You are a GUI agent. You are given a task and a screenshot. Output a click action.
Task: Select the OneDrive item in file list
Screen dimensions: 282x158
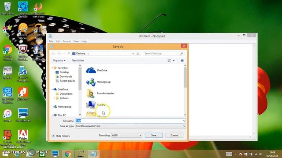coord(96,70)
